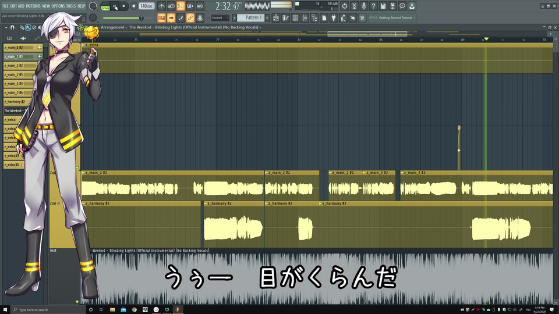Screen dimensions: 559x314
Task: Click the export/render download icon
Action: tap(412, 6)
